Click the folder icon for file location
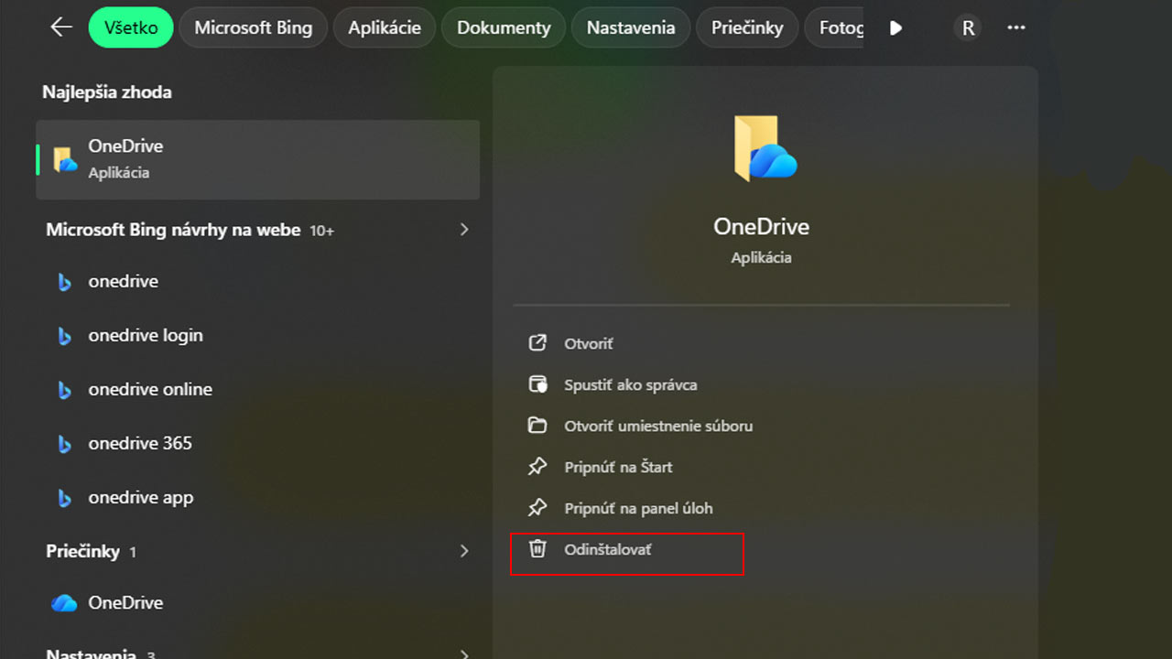This screenshot has width=1172, height=659. point(537,426)
